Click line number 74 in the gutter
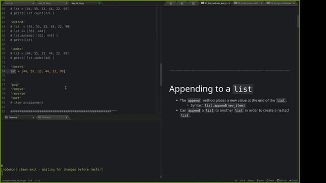The height and width of the screenshot is (183, 326). point(4,71)
